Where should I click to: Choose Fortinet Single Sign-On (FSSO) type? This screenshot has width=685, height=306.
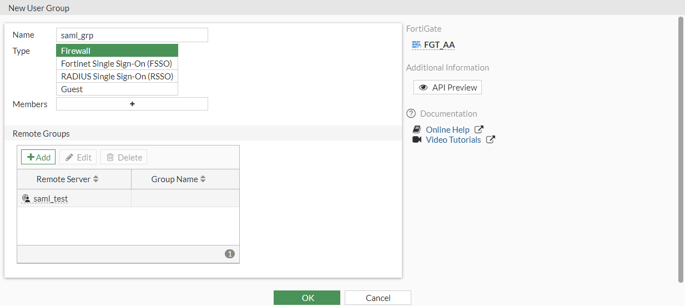117,64
